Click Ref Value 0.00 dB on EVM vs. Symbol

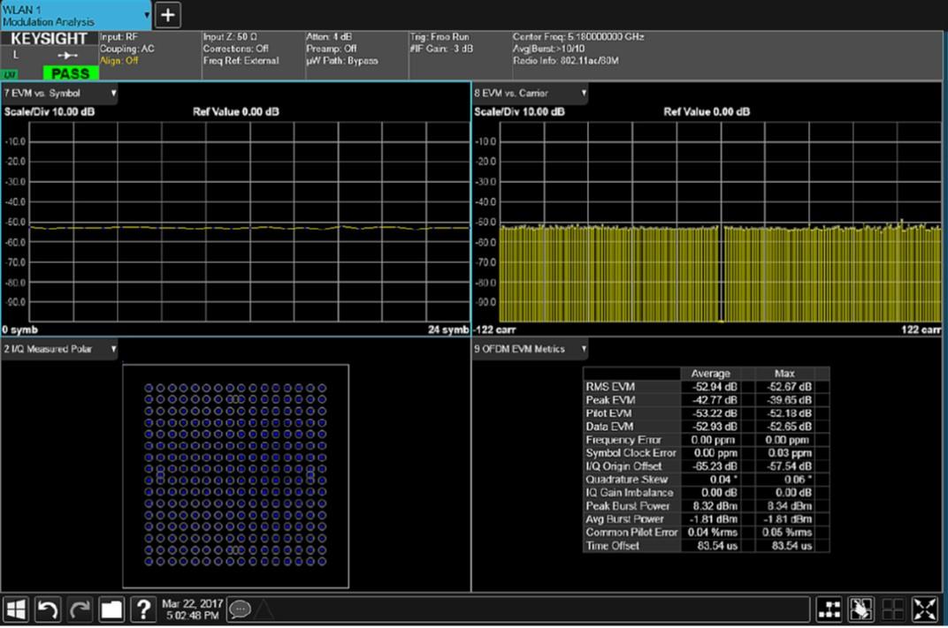tap(236, 112)
